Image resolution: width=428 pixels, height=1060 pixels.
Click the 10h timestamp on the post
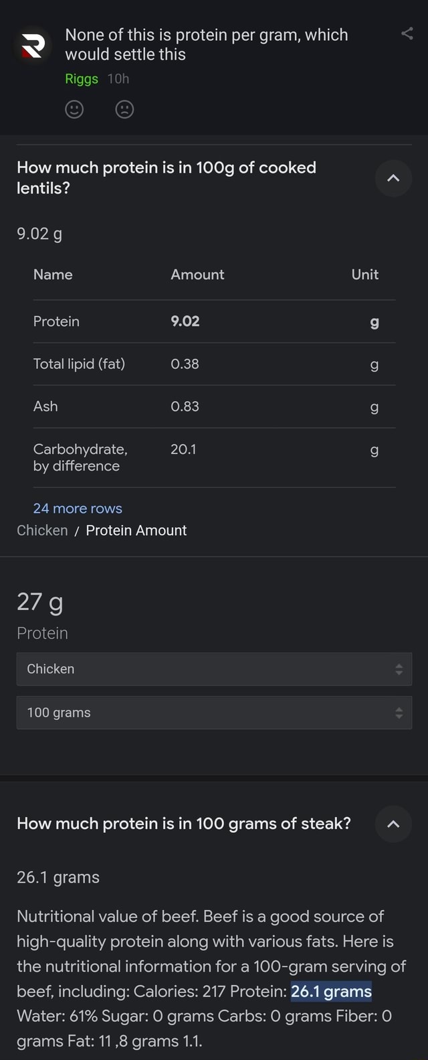pos(118,78)
